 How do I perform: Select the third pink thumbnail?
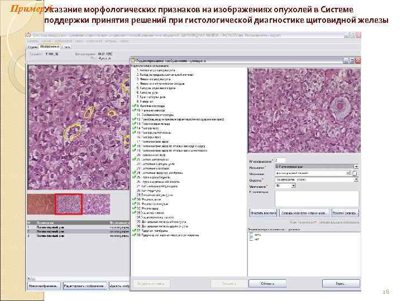[97, 204]
